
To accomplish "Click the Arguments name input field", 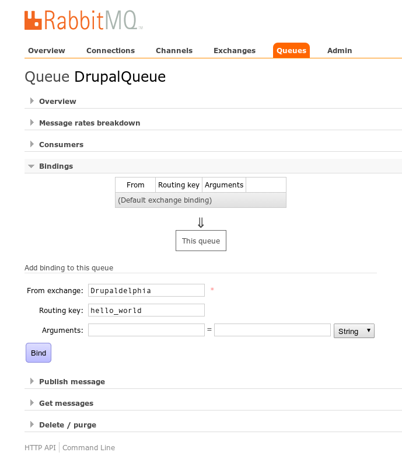I will [146, 330].
